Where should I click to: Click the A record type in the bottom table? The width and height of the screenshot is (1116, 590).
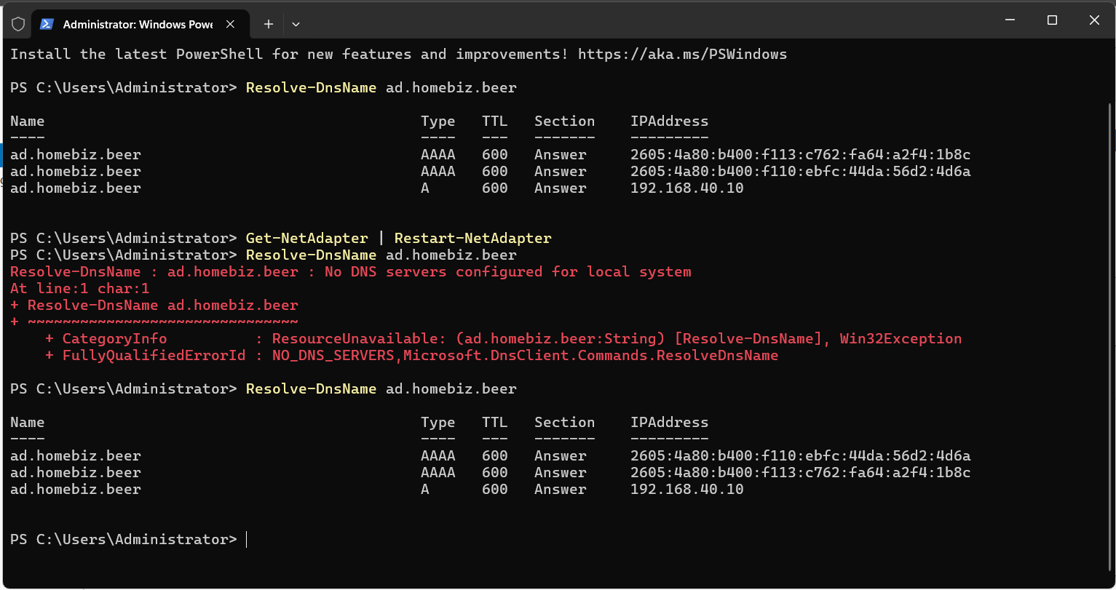[425, 489]
